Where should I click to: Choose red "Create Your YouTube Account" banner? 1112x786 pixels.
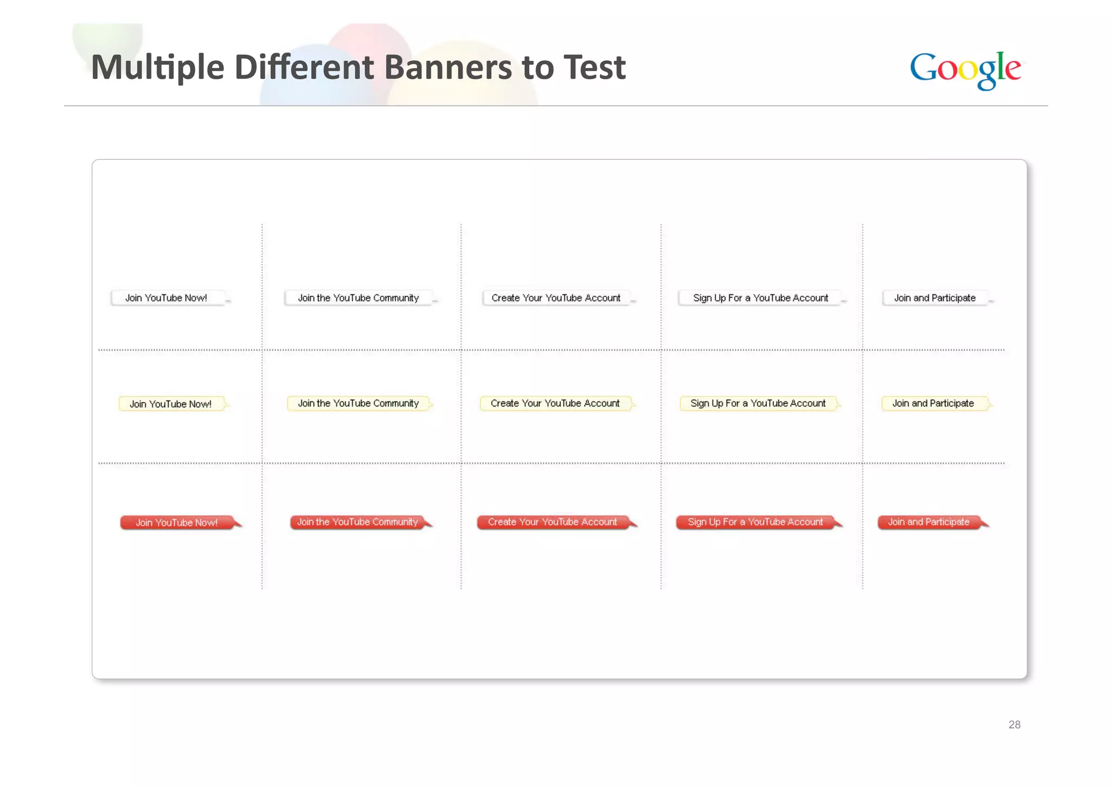pos(557,521)
